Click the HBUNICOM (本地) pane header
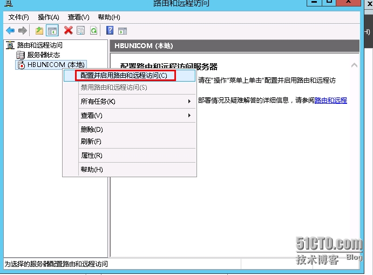373x275 pixels. click(235, 46)
